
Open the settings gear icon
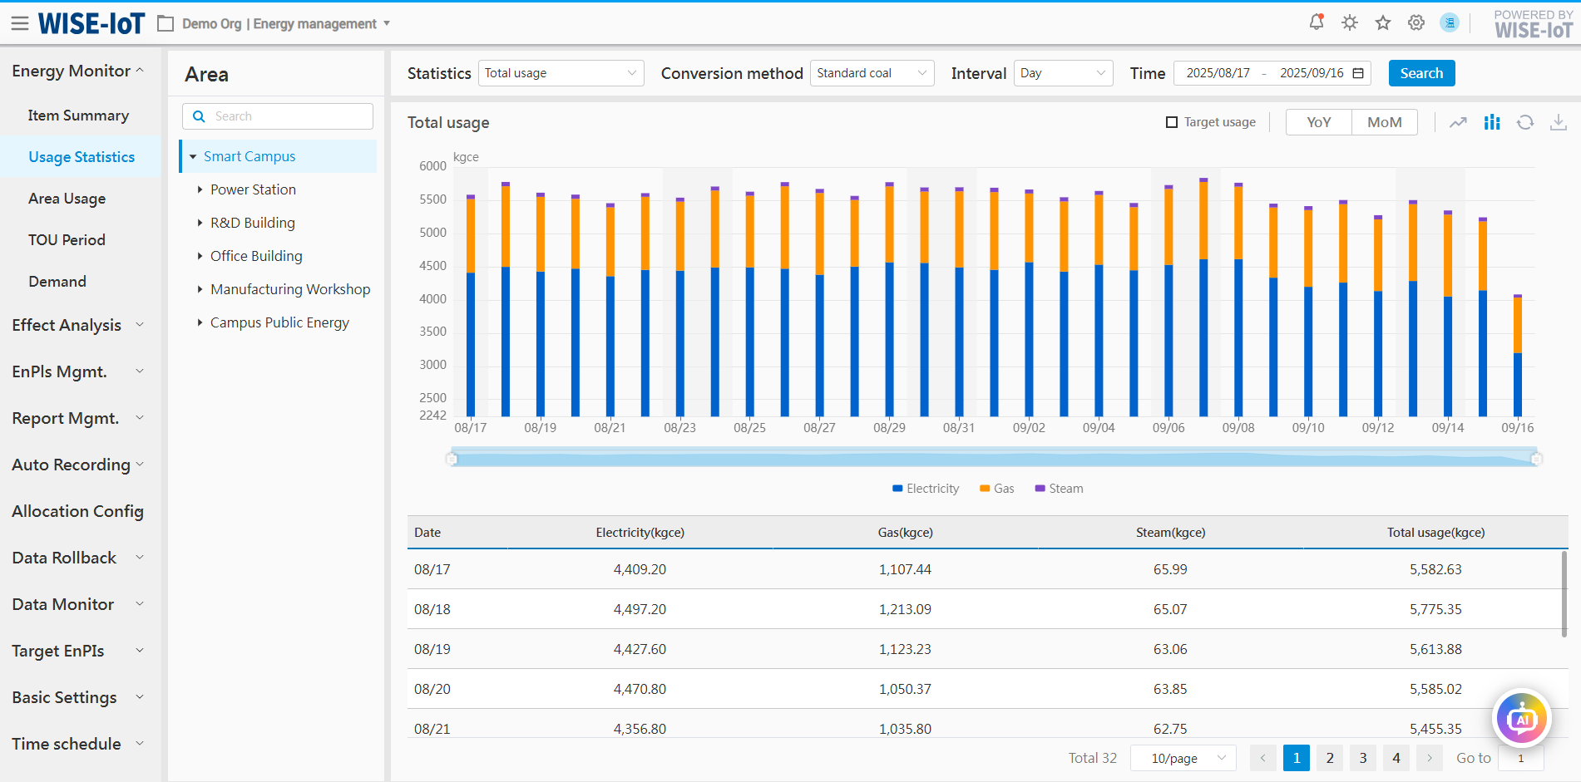pos(1415,22)
